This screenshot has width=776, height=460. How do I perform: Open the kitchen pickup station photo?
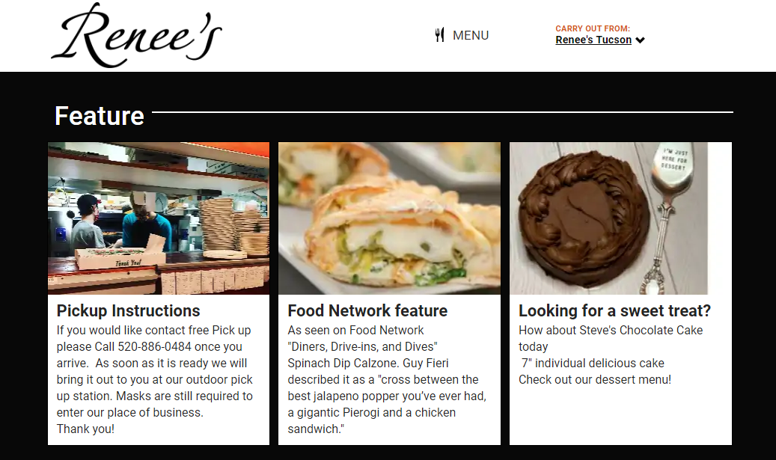click(x=159, y=218)
